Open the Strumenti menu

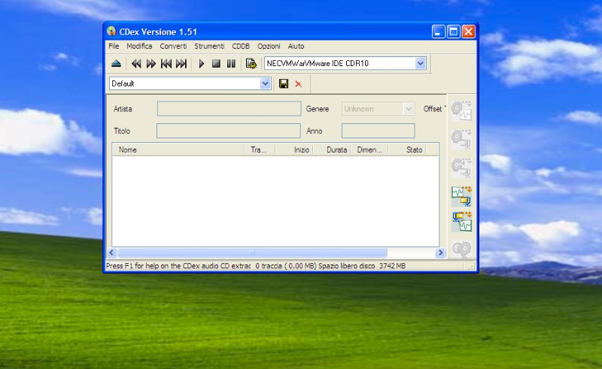209,46
